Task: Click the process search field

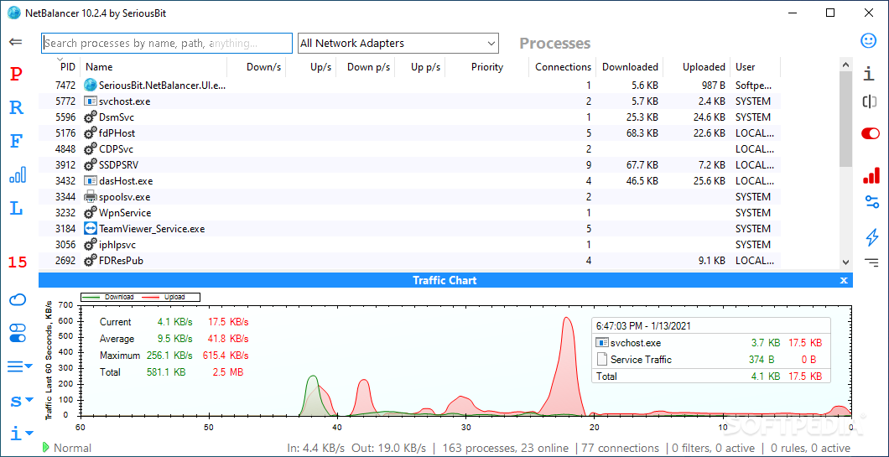Action: click(167, 43)
